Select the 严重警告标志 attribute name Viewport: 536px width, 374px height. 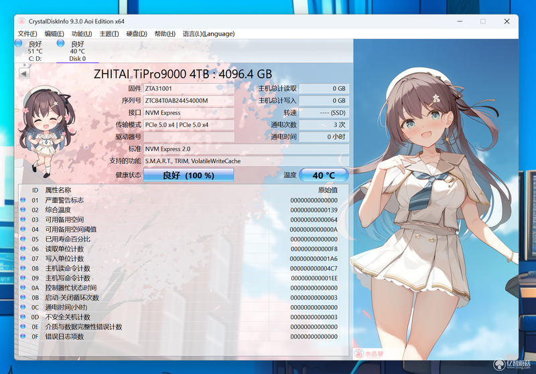[x=64, y=200]
